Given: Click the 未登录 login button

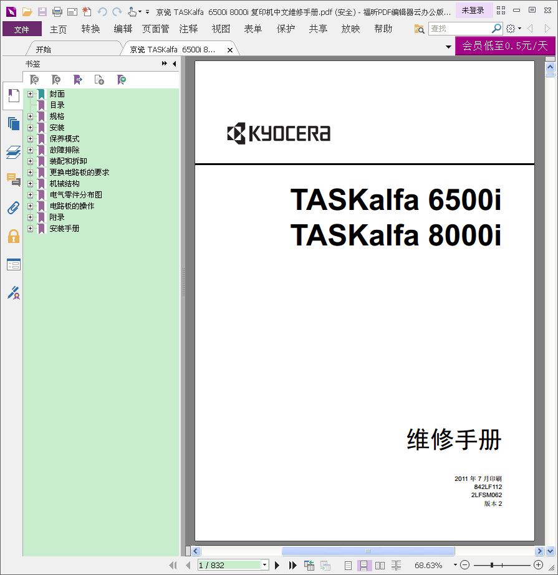Looking at the screenshot, I should pyautogui.click(x=473, y=11).
